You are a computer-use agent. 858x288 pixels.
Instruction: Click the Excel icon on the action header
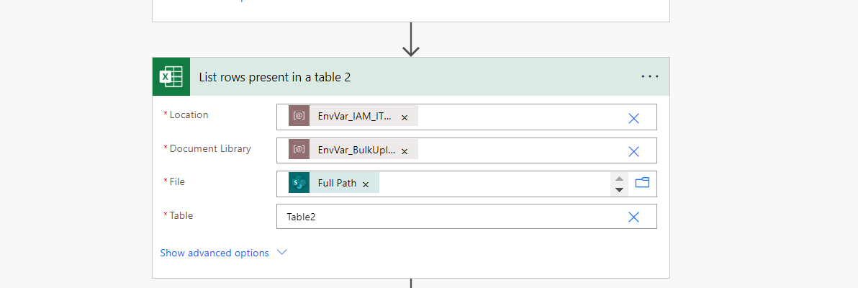click(x=171, y=76)
